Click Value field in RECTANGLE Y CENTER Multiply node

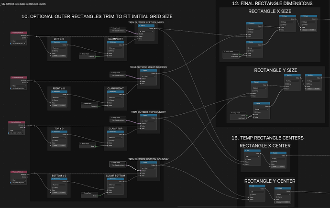pos(283,202)
